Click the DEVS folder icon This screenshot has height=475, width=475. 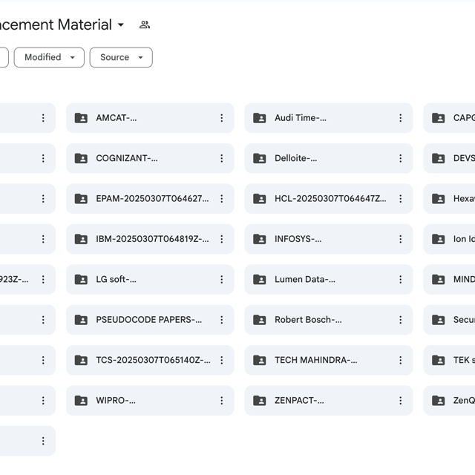coord(439,158)
